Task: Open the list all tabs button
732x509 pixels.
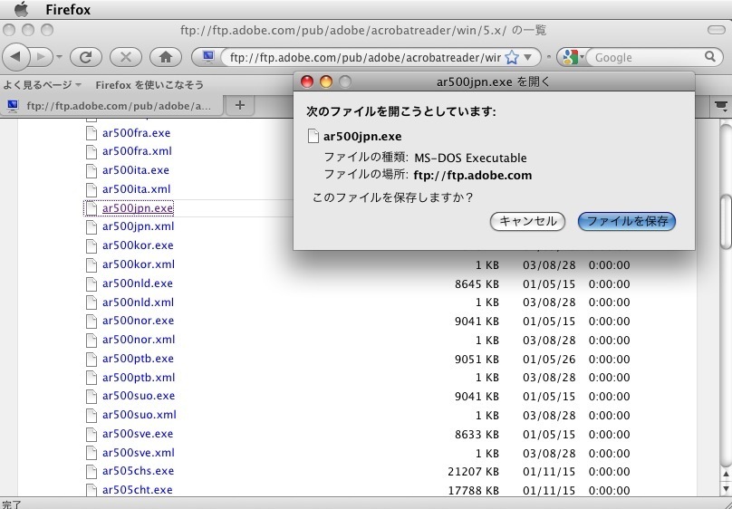Action: [721, 106]
